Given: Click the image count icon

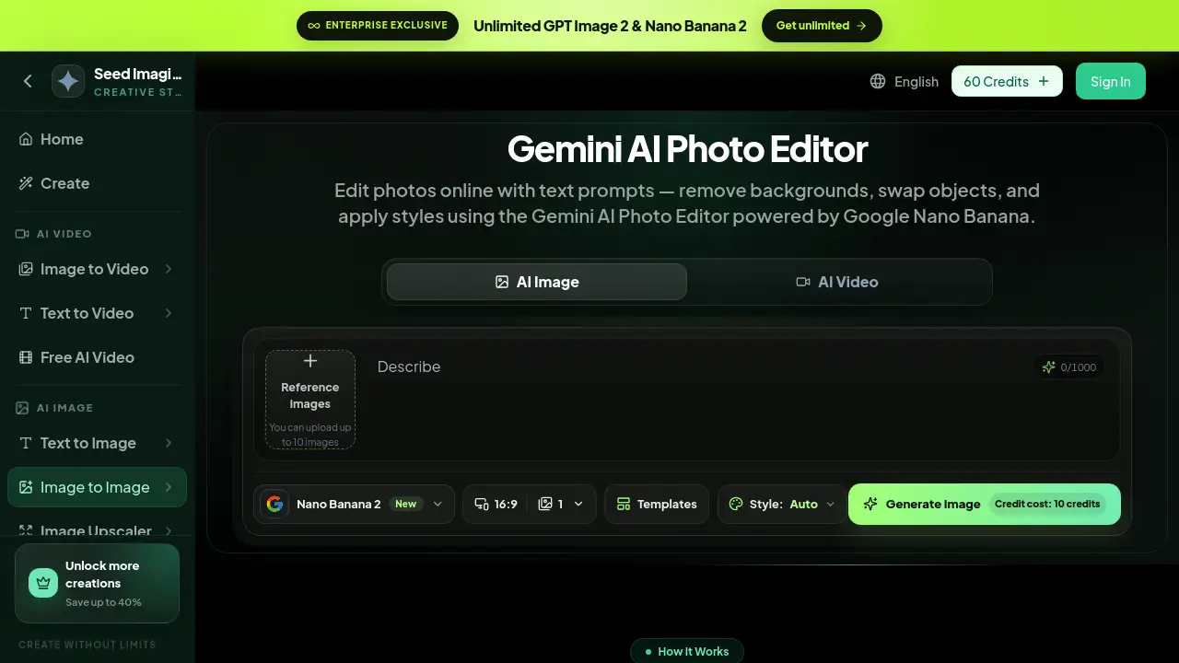Looking at the screenshot, I should 545,504.
